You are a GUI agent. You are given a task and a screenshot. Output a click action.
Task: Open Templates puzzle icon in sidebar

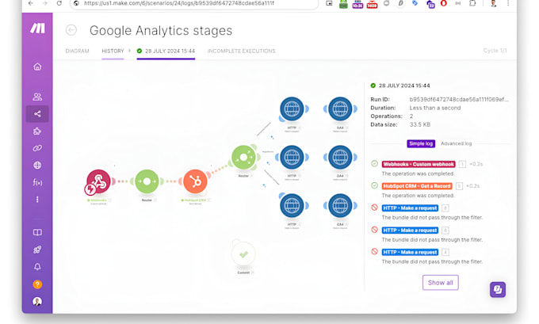click(x=37, y=131)
